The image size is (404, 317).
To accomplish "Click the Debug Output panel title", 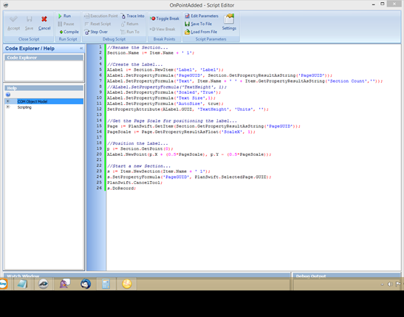I will 311,276.
